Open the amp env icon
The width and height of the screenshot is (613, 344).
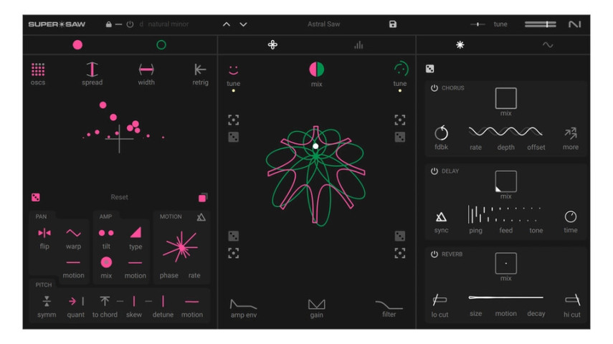[x=243, y=304]
